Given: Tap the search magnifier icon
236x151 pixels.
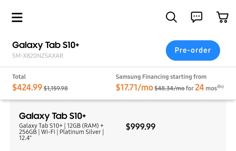Looking at the screenshot, I should click(171, 17).
